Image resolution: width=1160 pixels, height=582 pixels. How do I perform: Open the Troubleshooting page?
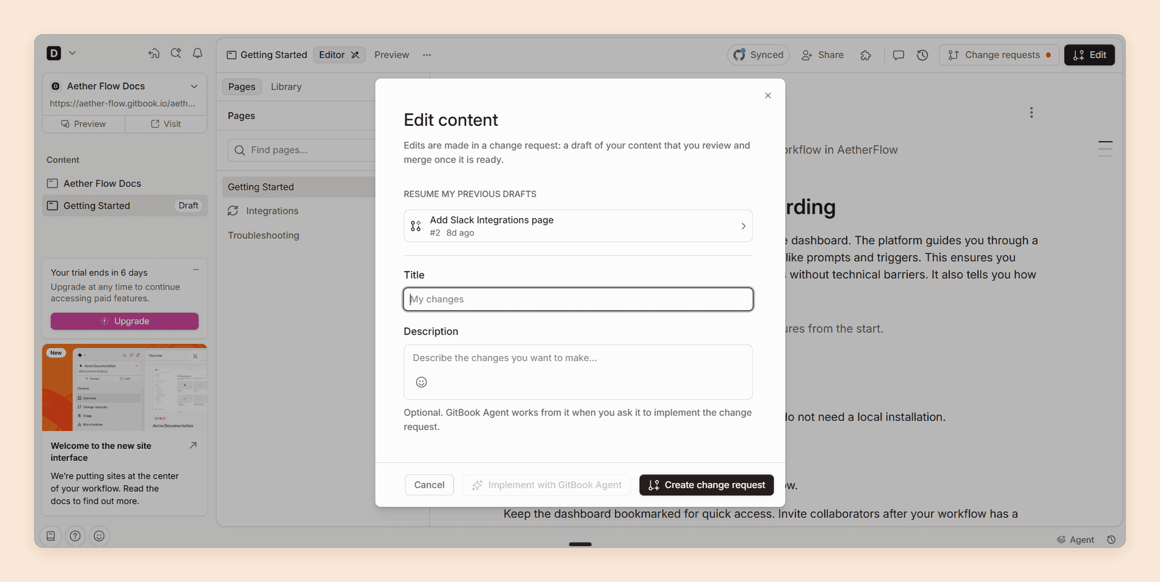(x=263, y=235)
